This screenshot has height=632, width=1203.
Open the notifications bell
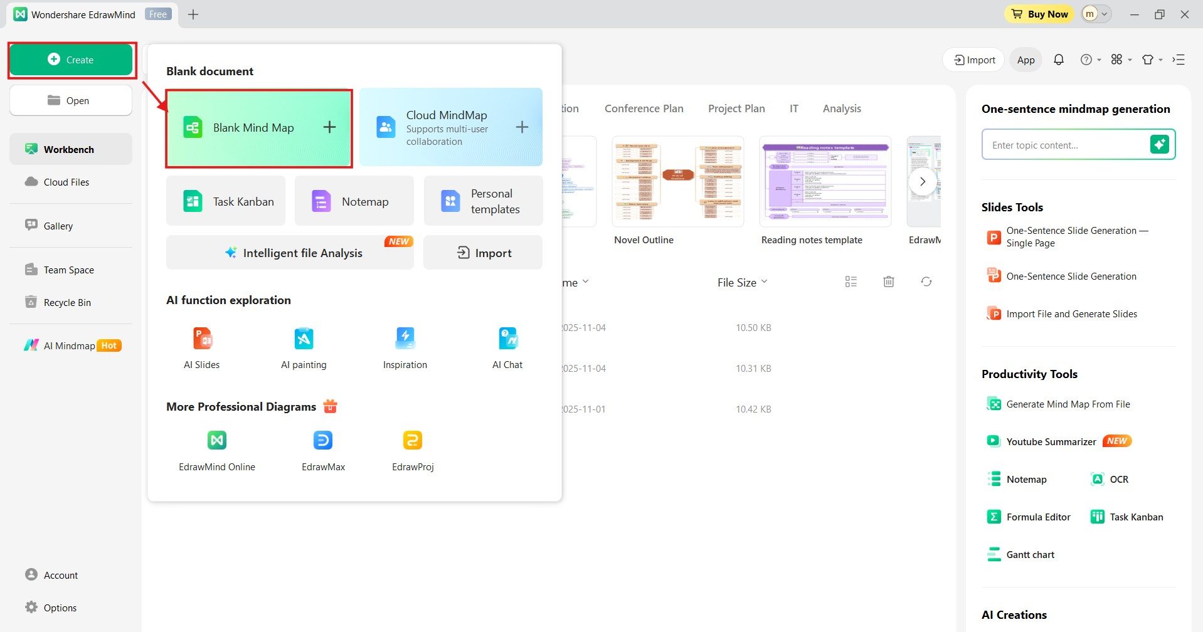(1059, 60)
